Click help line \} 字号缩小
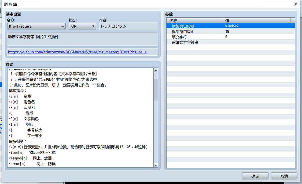The height and width of the screenshot is (184, 302). tap(25, 136)
